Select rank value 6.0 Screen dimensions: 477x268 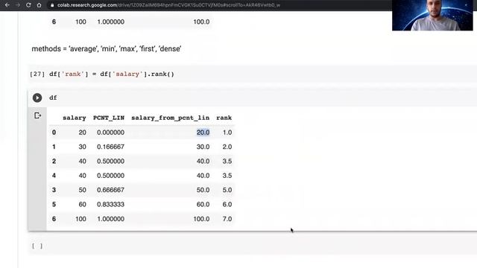(x=227, y=205)
